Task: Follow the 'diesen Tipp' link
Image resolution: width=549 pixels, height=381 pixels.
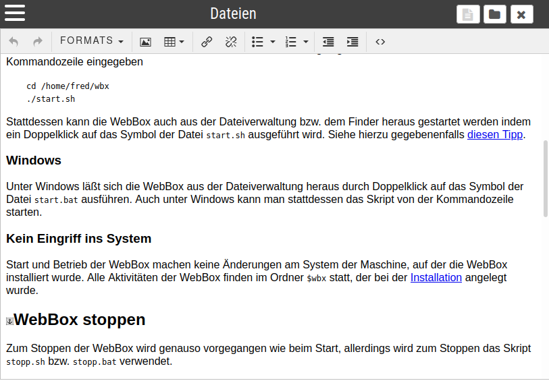Action: 495,135
